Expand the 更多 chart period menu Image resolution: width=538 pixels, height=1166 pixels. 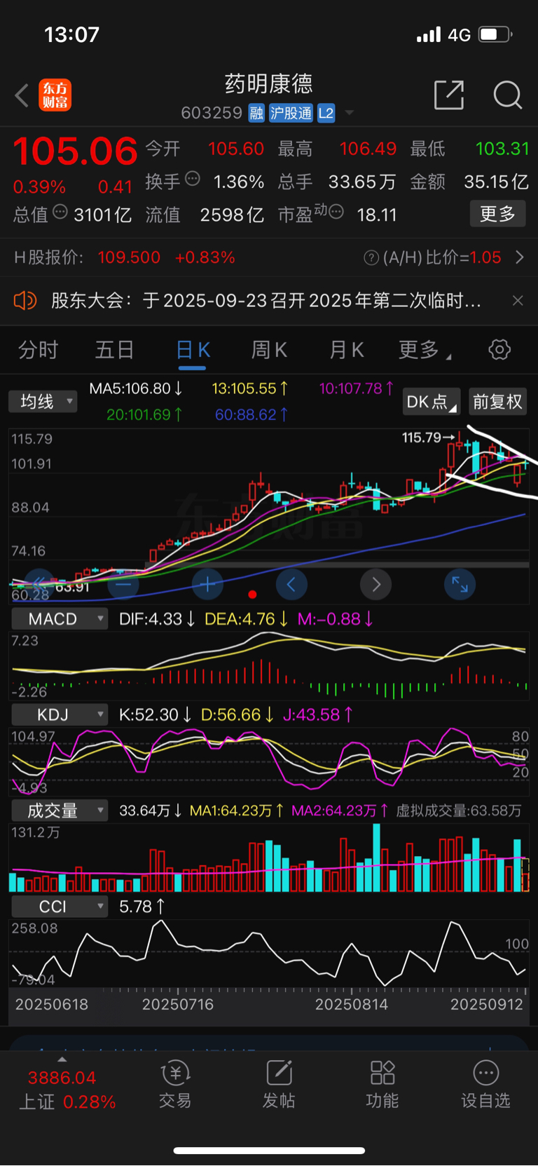pyautogui.click(x=424, y=349)
